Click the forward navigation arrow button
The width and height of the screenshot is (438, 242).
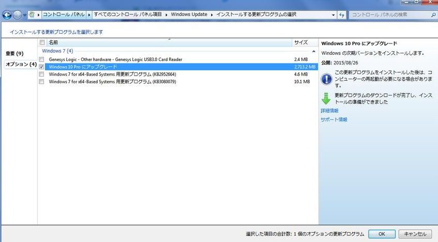pyautogui.click(x=17, y=15)
